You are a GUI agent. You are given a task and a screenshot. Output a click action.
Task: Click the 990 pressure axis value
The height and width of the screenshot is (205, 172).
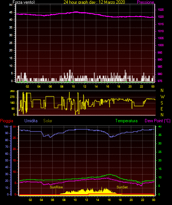click(160, 59)
